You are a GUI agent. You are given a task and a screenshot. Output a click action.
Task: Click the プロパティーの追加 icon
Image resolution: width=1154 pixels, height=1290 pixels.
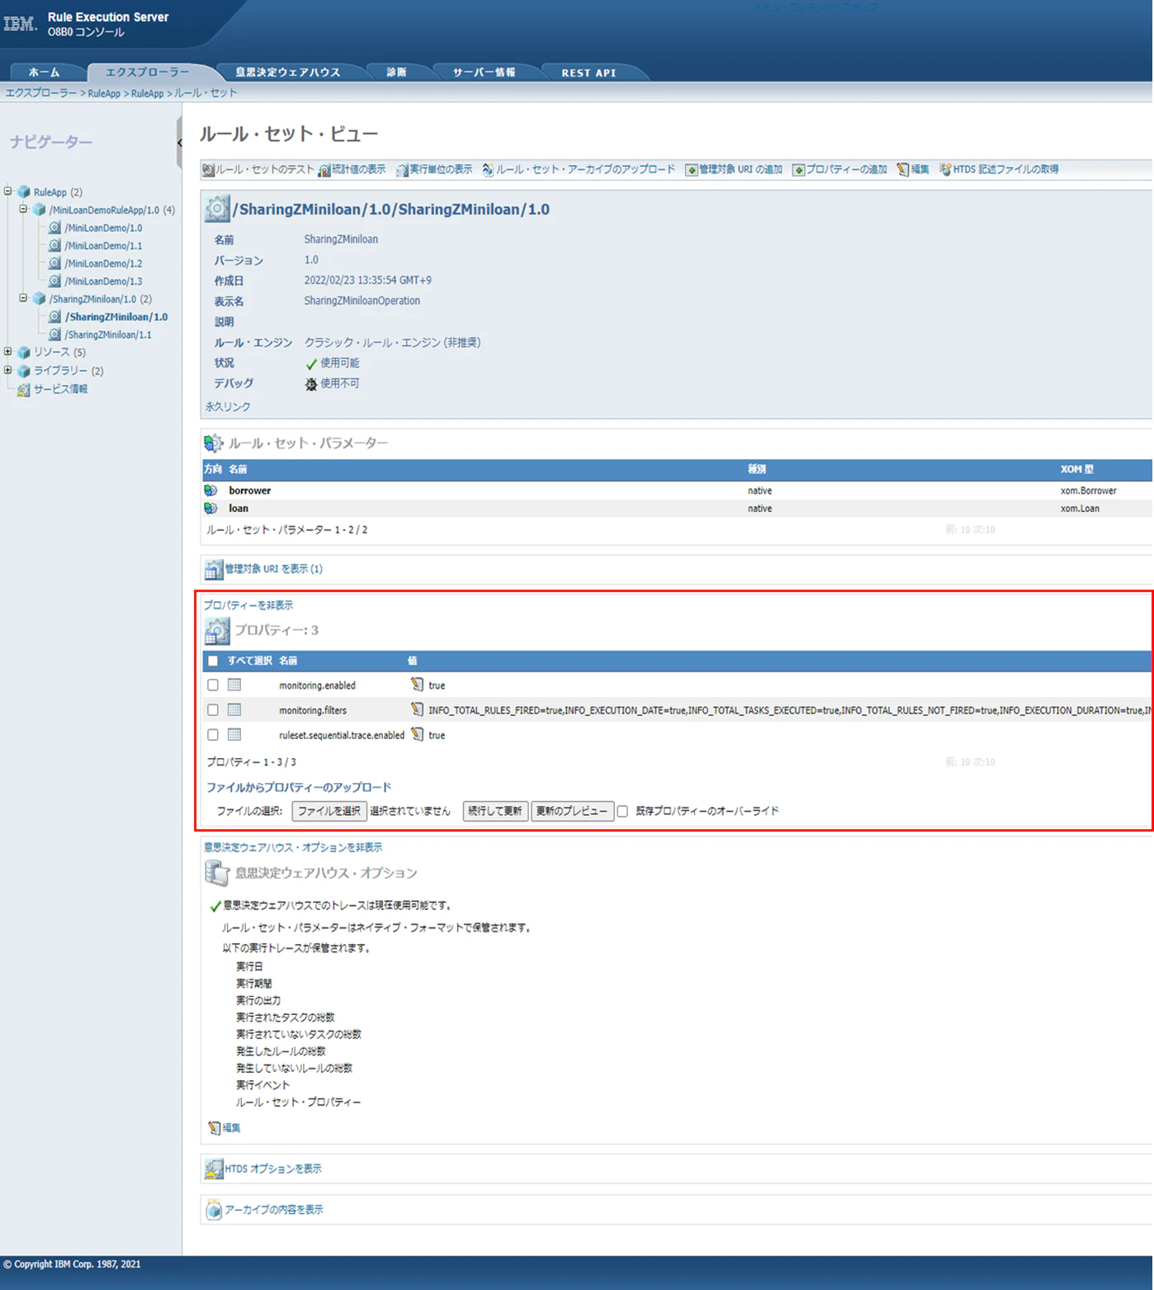coord(798,169)
